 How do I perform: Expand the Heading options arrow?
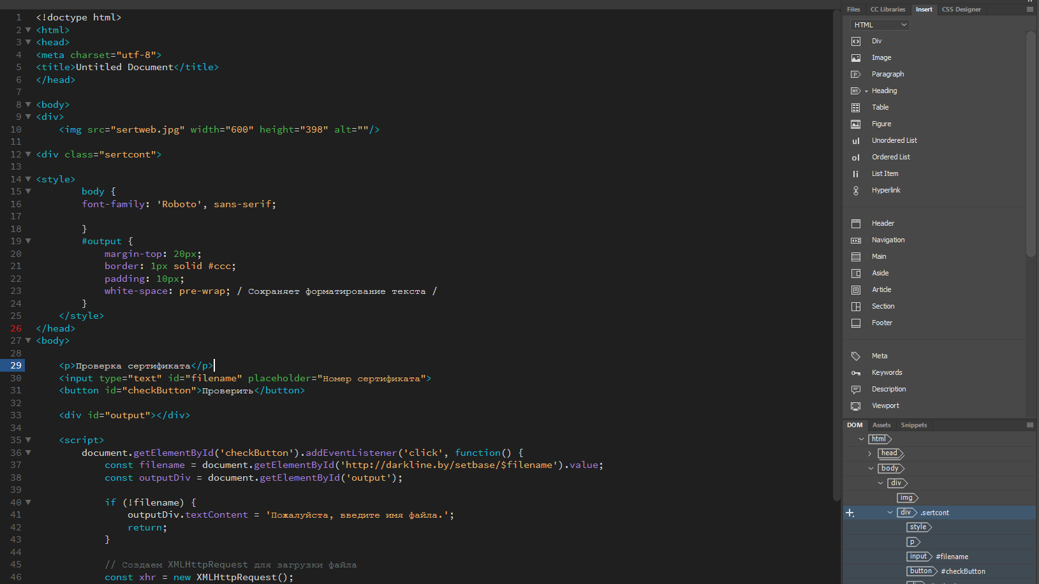click(x=866, y=91)
